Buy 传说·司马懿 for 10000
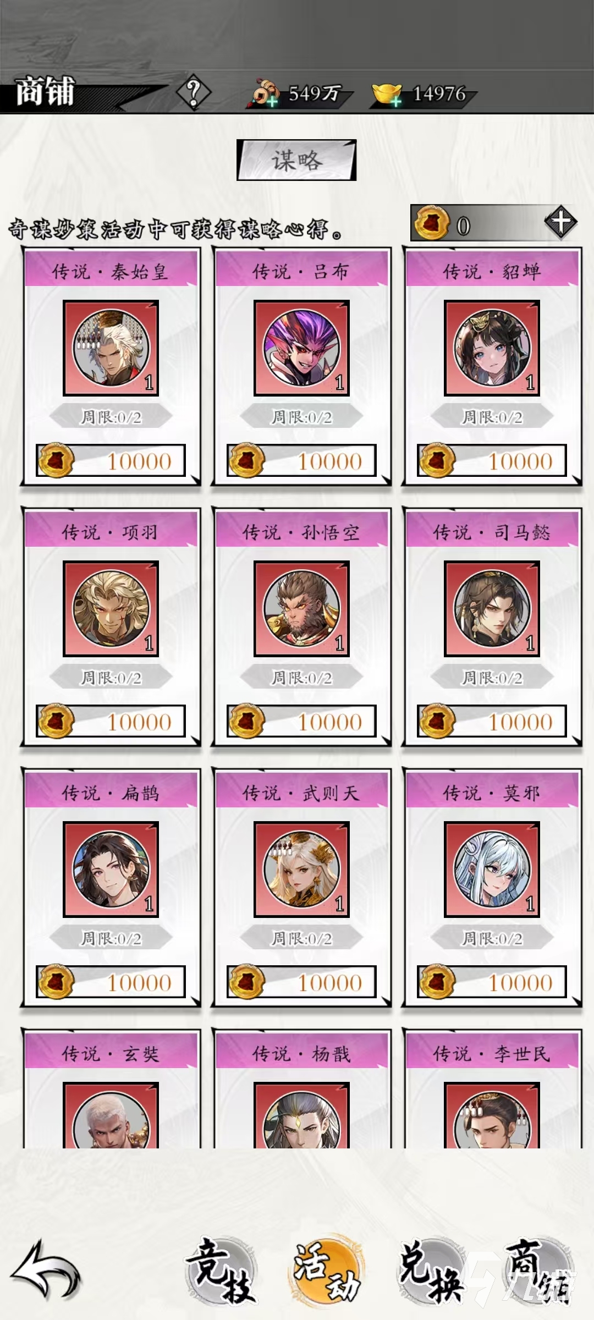The image size is (594, 1320). pos(492,721)
